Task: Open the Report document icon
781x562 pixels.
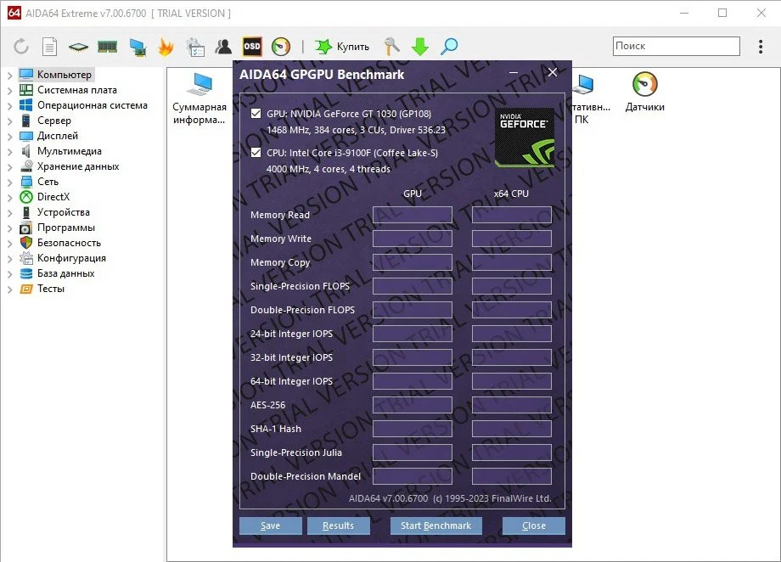Action: click(x=49, y=47)
